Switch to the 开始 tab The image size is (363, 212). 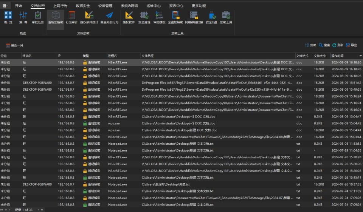click(19, 6)
